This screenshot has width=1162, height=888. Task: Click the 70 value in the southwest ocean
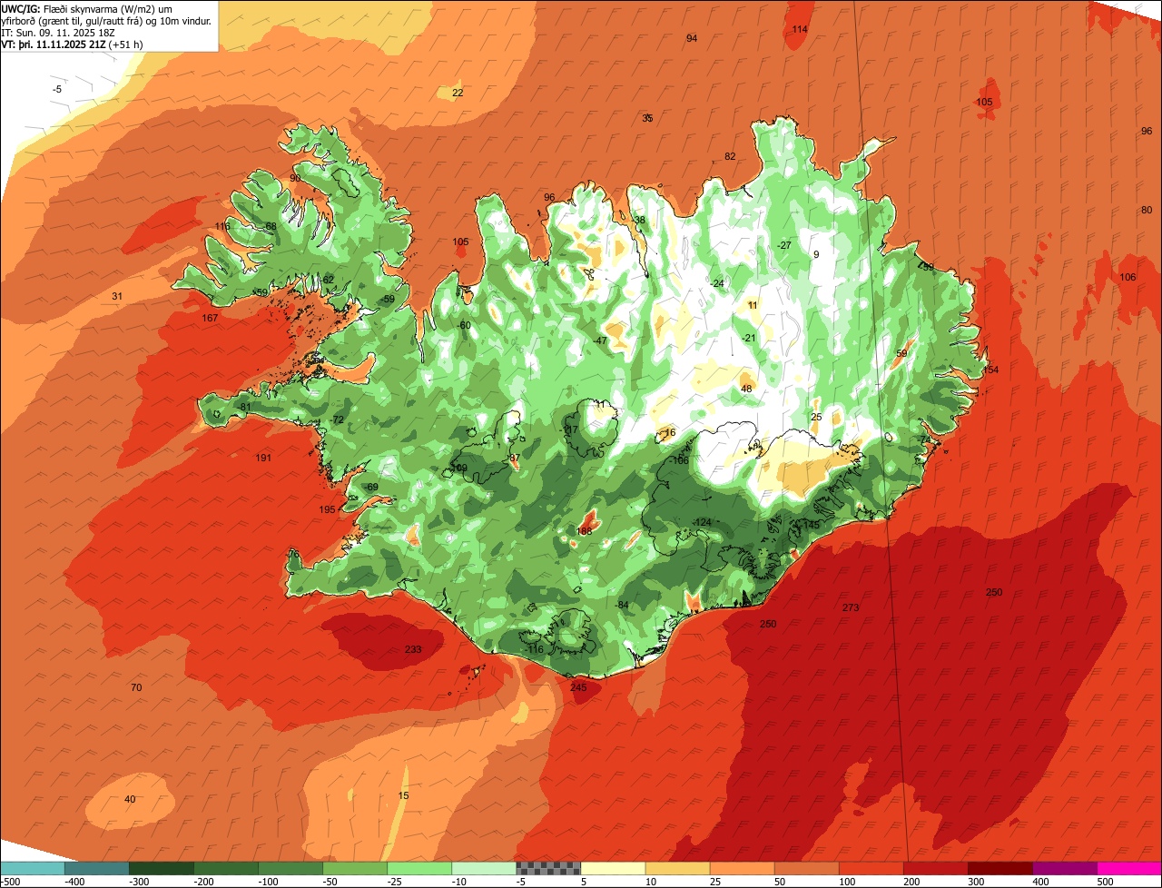[136, 687]
